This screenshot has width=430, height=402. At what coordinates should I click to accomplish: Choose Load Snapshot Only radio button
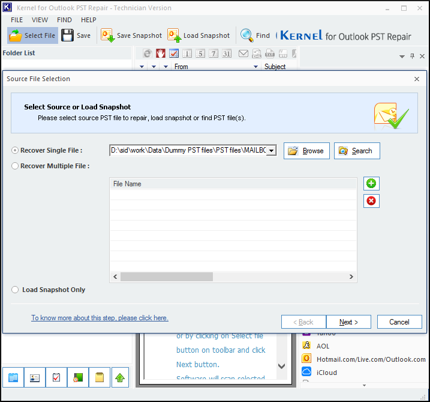[x=15, y=290]
